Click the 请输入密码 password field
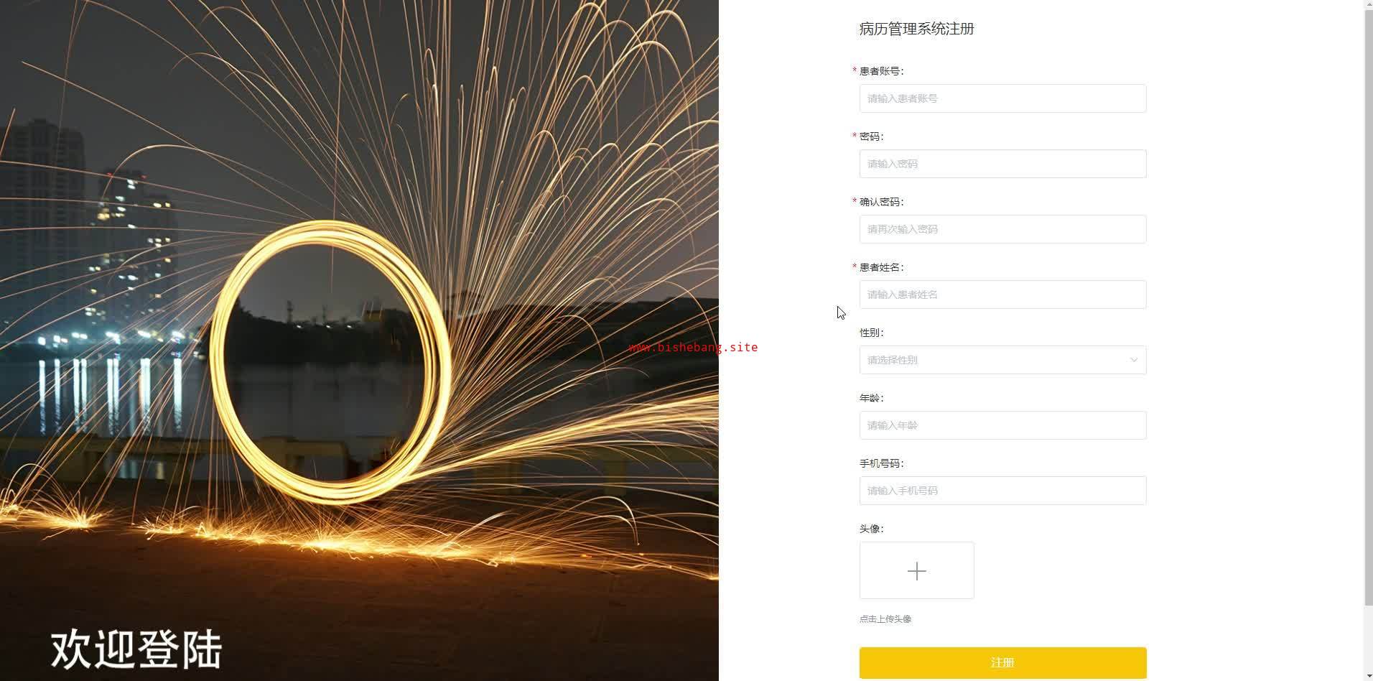 pos(1002,164)
